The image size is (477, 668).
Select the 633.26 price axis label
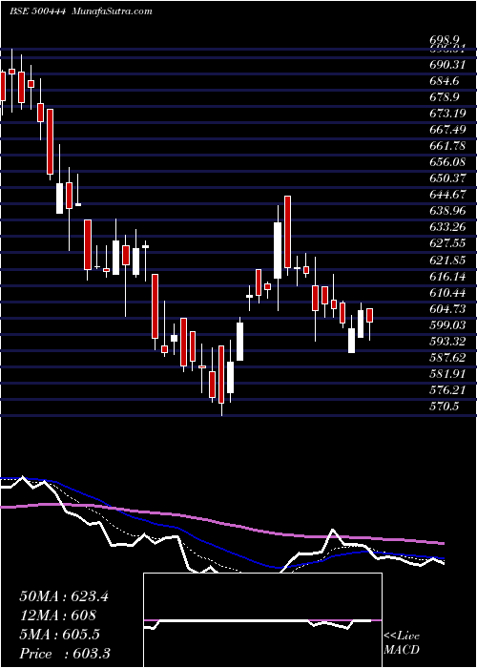[446, 227]
